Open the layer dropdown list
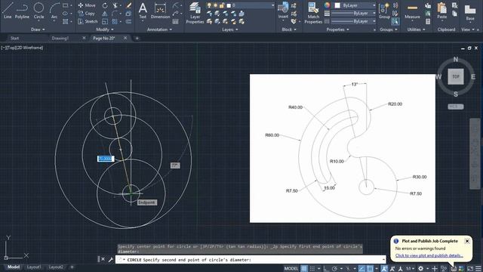The width and height of the screenshot is (483, 272). coord(272,5)
